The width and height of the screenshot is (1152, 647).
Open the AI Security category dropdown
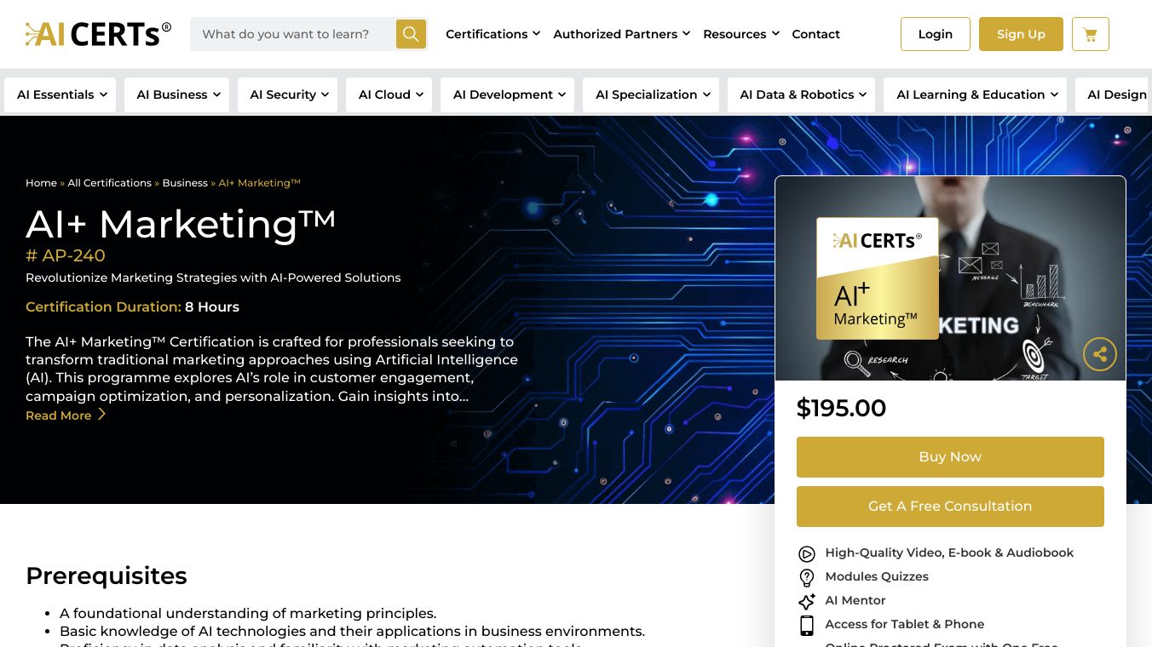tap(288, 94)
